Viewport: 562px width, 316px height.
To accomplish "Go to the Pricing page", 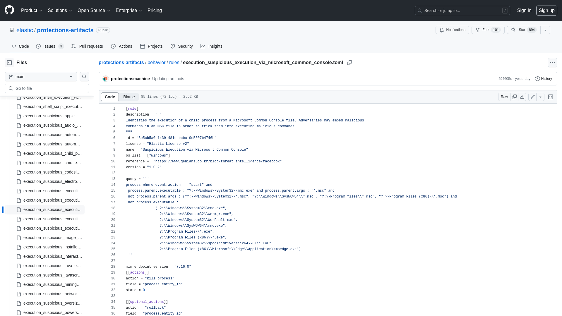I will pyautogui.click(x=155, y=11).
